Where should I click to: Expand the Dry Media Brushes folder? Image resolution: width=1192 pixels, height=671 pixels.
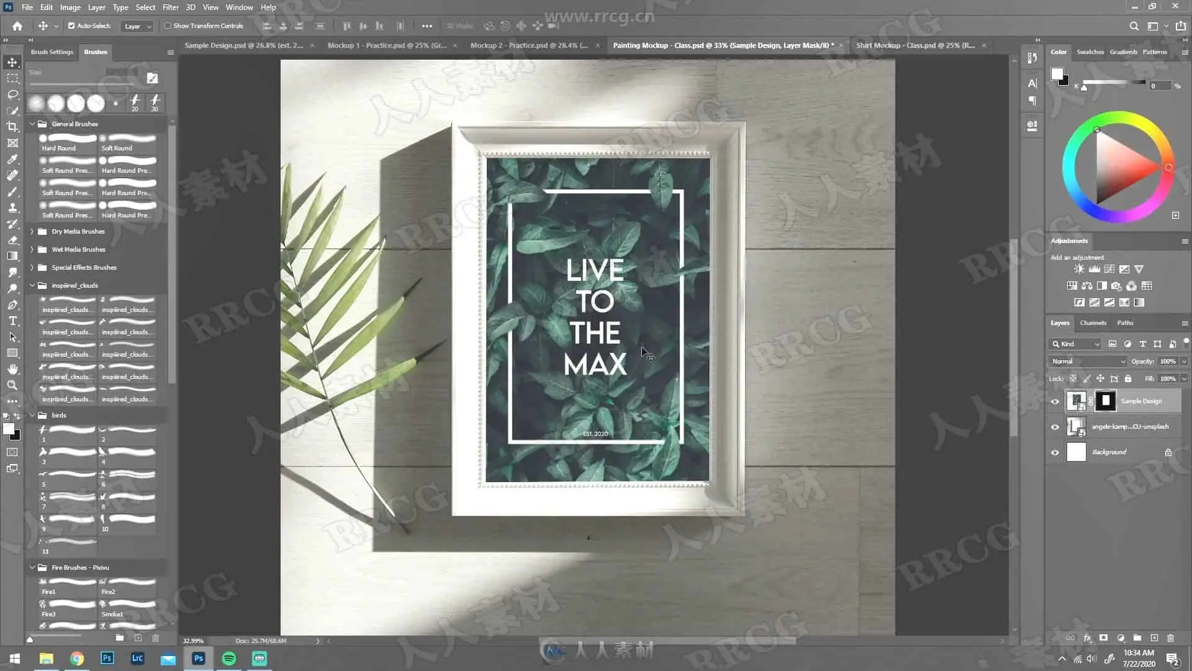(32, 231)
